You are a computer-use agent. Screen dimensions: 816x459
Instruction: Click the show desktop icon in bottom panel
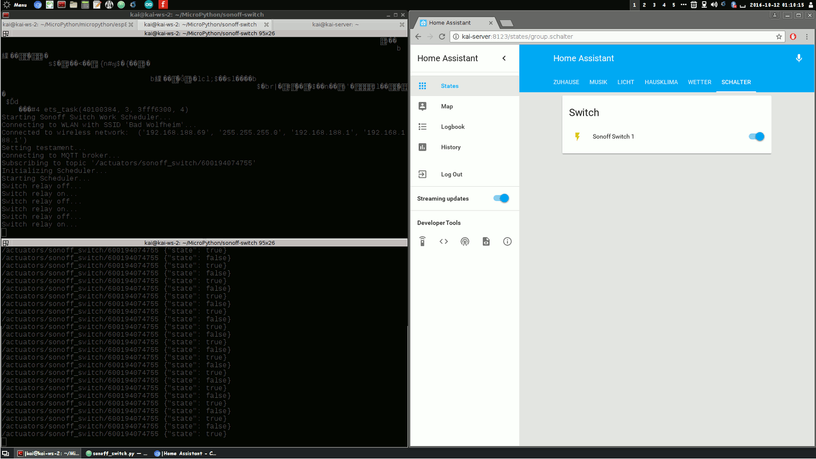6,453
